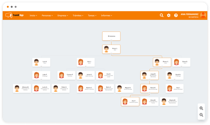This screenshot has width=210, height=125.
Task: Click the ANA FERNANDEZ user name
Action: [x=190, y=14]
